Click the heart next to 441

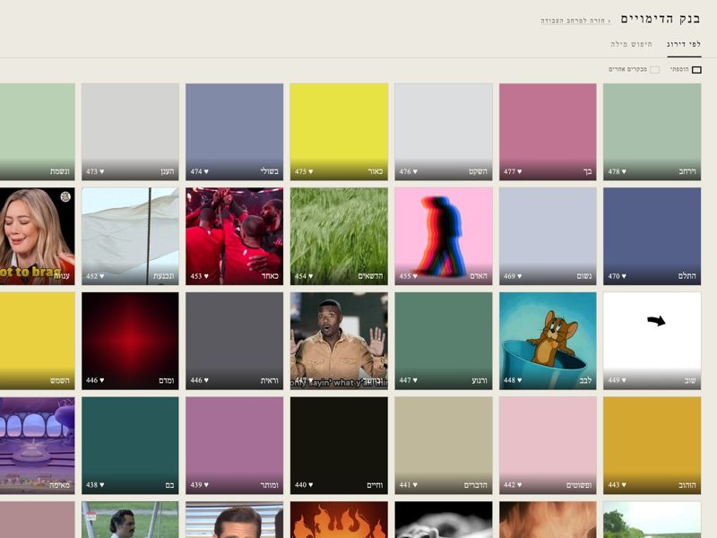tap(415, 485)
